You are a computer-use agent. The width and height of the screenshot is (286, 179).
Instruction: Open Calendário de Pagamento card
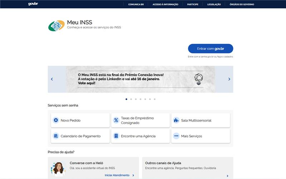[80, 136]
